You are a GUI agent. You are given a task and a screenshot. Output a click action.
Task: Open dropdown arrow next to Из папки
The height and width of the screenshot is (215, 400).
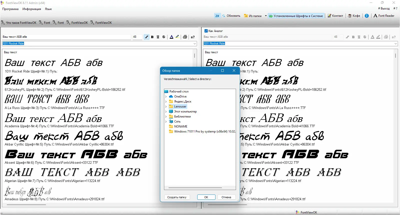coord(266,16)
